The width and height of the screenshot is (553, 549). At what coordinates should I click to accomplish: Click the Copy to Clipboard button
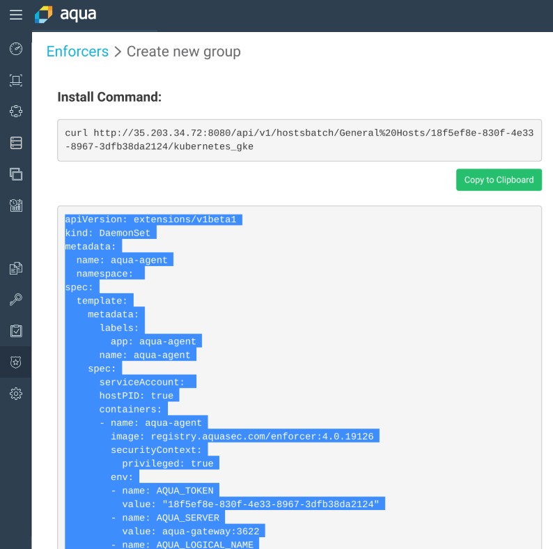tap(499, 180)
